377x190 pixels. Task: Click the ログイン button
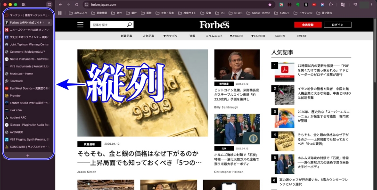(x=337, y=25)
